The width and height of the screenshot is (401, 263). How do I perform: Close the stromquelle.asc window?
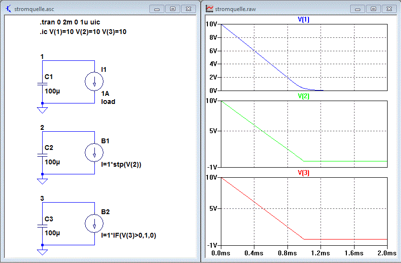188,9
